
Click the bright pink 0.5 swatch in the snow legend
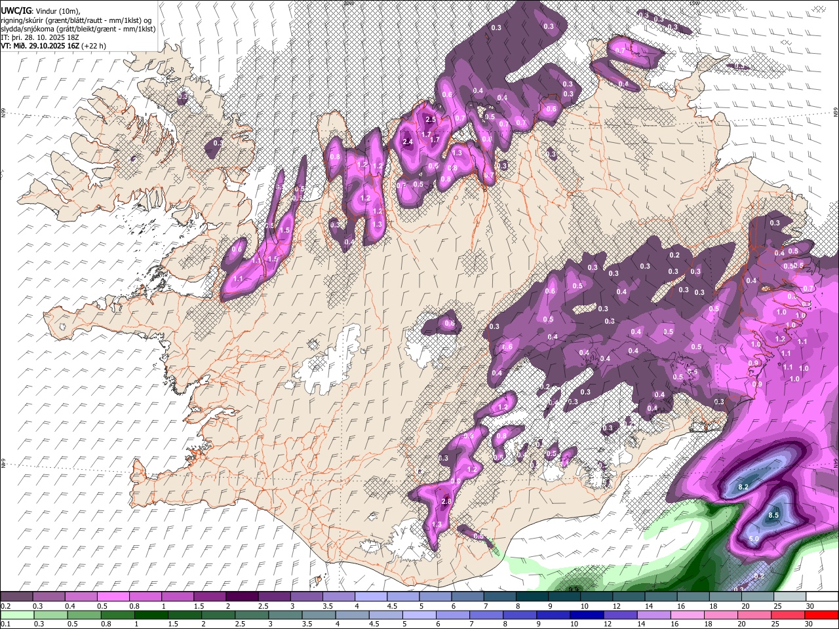pos(113,597)
